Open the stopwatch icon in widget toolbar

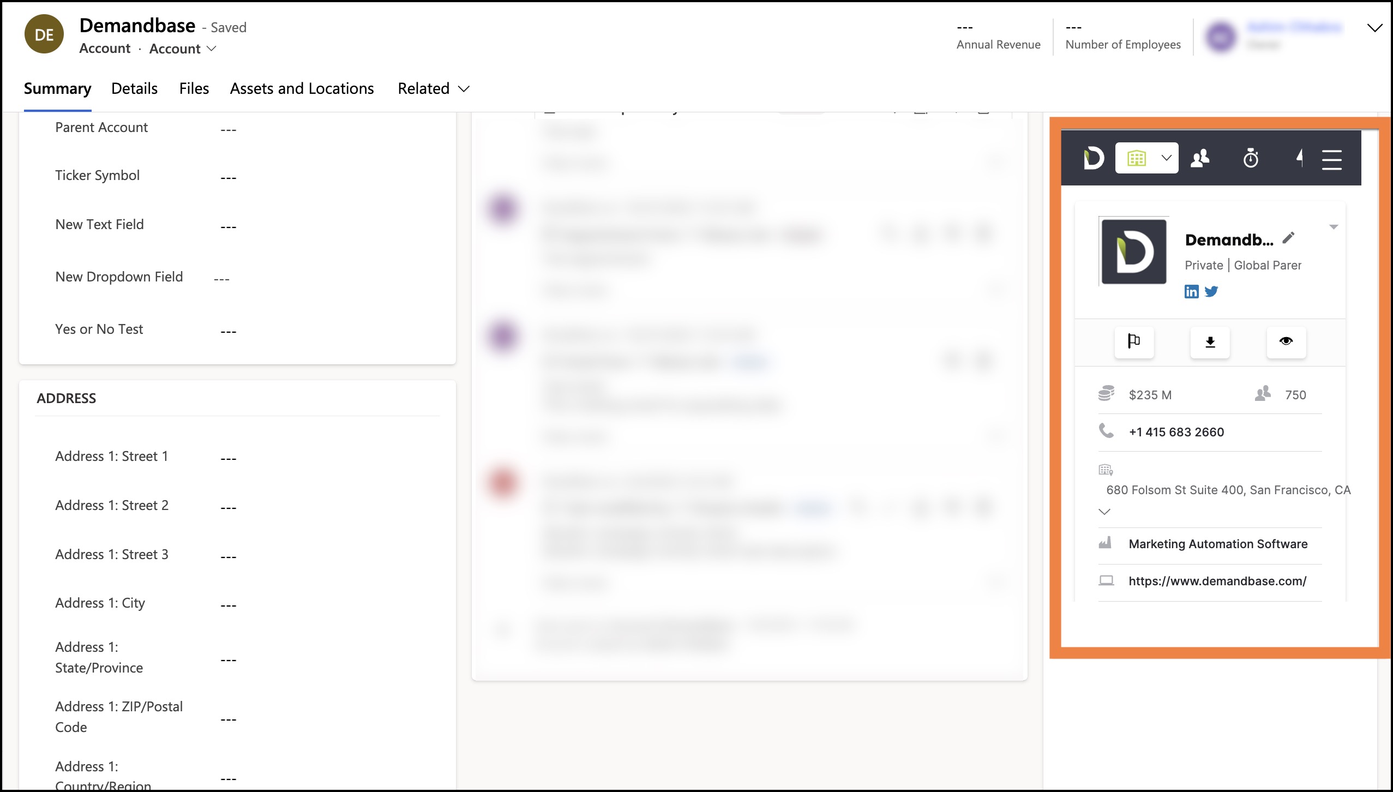(1251, 158)
